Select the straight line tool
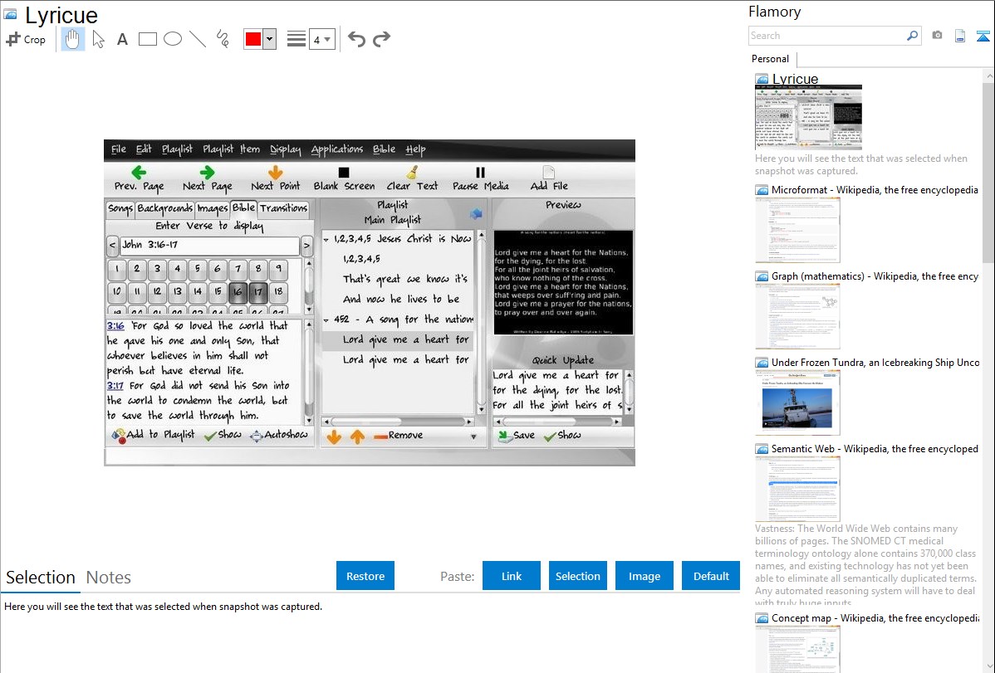The image size is (995, 673). 198,39
